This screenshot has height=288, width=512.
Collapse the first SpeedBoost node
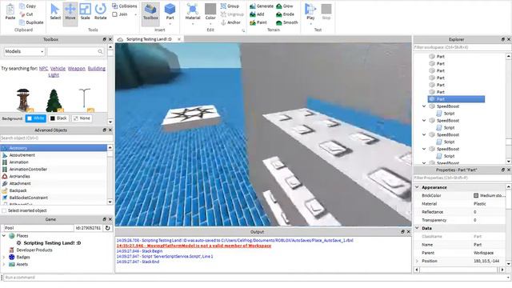coord(424,106)
